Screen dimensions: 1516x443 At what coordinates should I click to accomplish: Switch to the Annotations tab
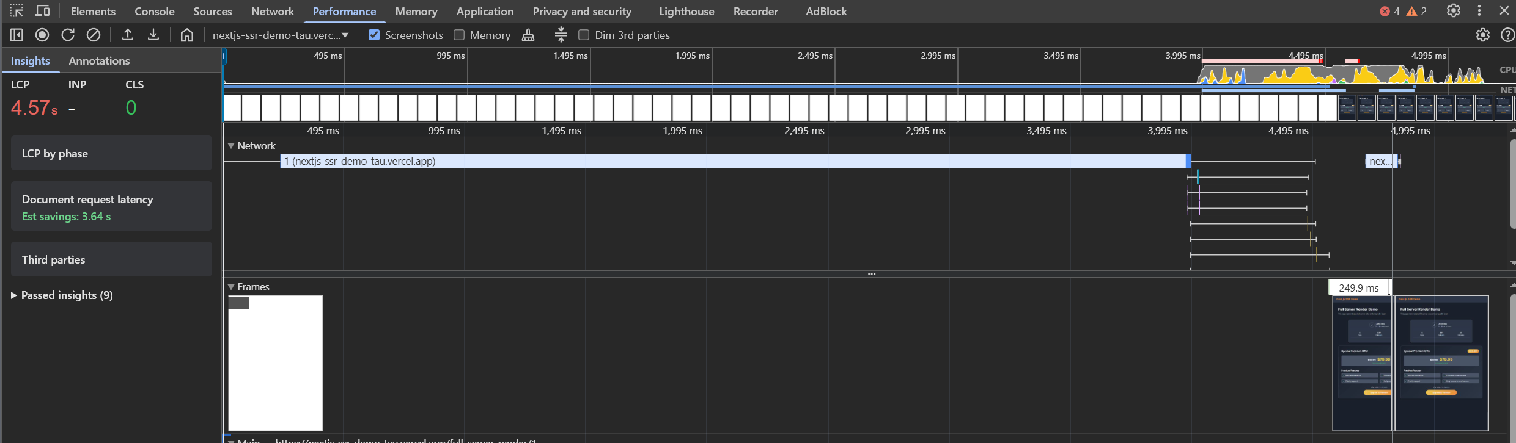click(x=99, y=60)
